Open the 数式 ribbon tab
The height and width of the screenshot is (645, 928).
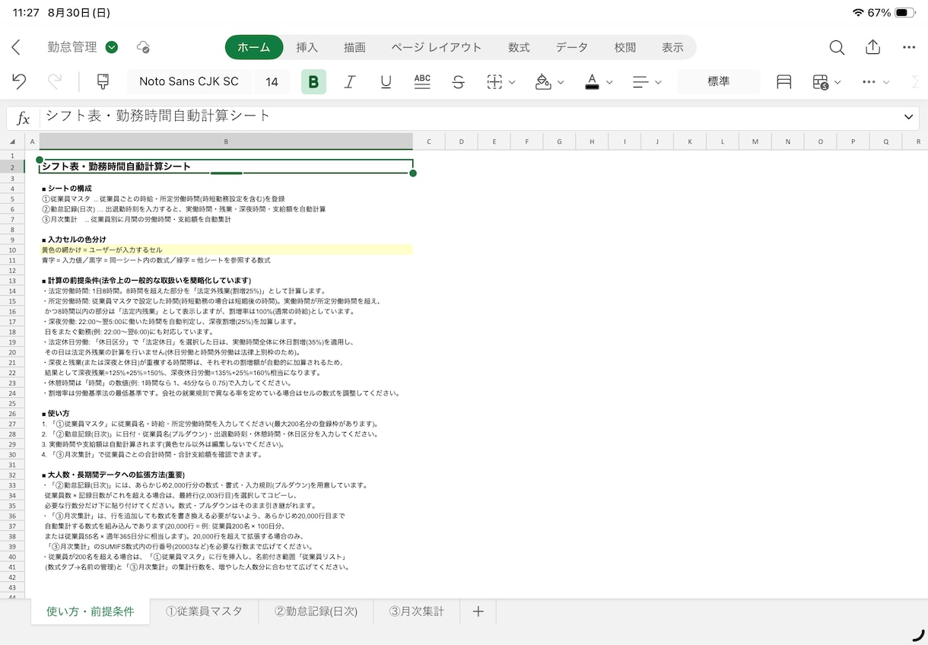pos(519,47)
